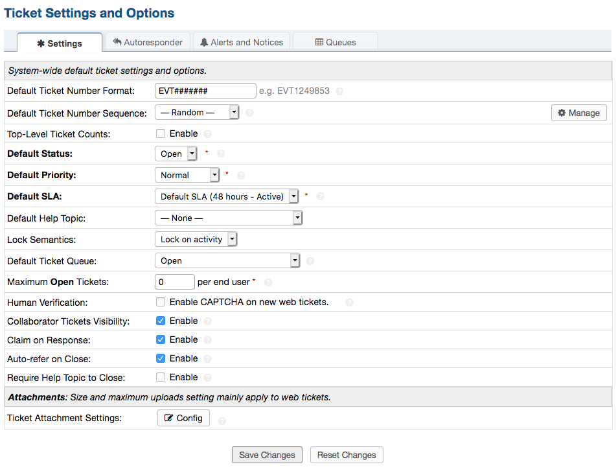Image resolution: width=616 pixels, height=471 pixels.
Task: Show help tip for Claim on Response
Action: (208, 339)
